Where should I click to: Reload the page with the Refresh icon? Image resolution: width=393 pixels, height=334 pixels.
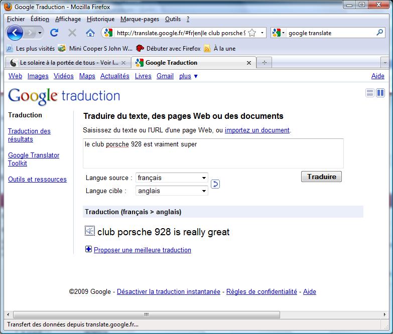tap(54, 33)
